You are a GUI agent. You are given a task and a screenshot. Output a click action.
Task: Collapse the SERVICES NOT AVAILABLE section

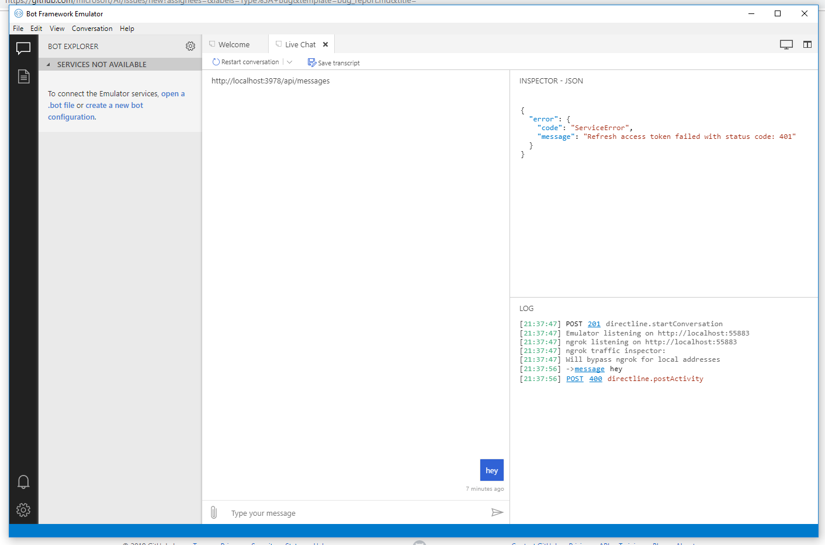tap(48, 64)
